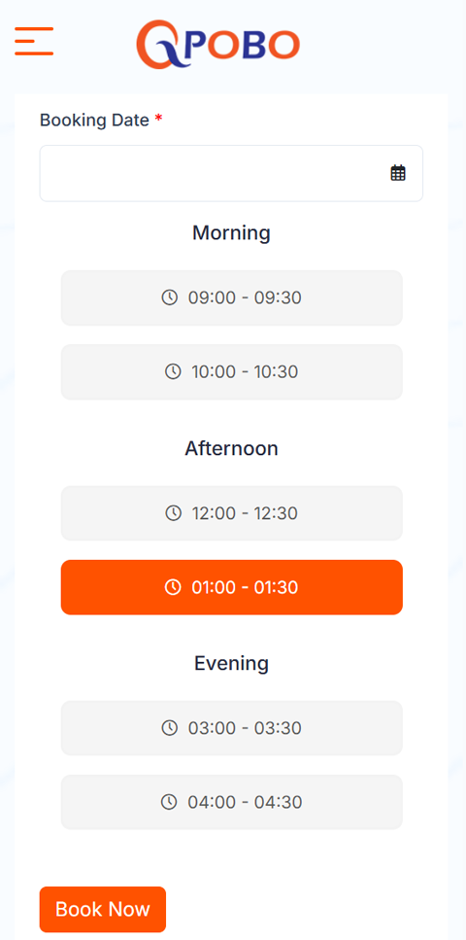Choose the 12:00 - 12:30 afternoon slot
The image size is (466, 940).
click(x=232, y=513)
